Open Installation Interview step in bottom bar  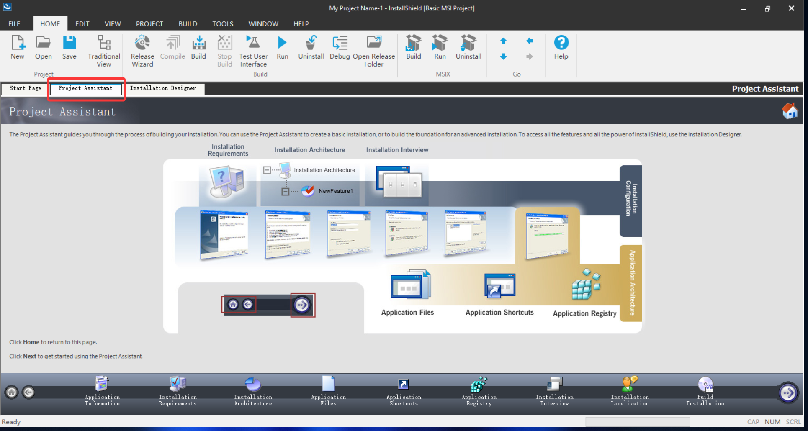554,391
